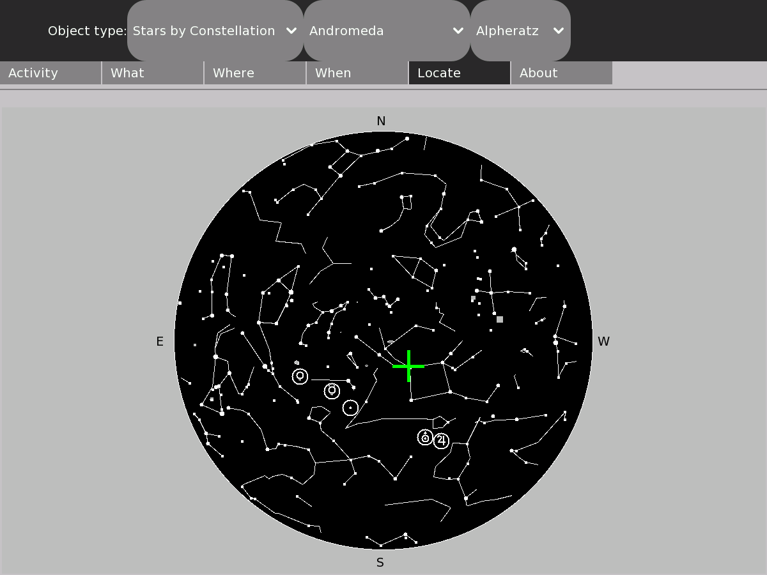Click the Locate tab
767x575 pixels.
pos(460,73)
